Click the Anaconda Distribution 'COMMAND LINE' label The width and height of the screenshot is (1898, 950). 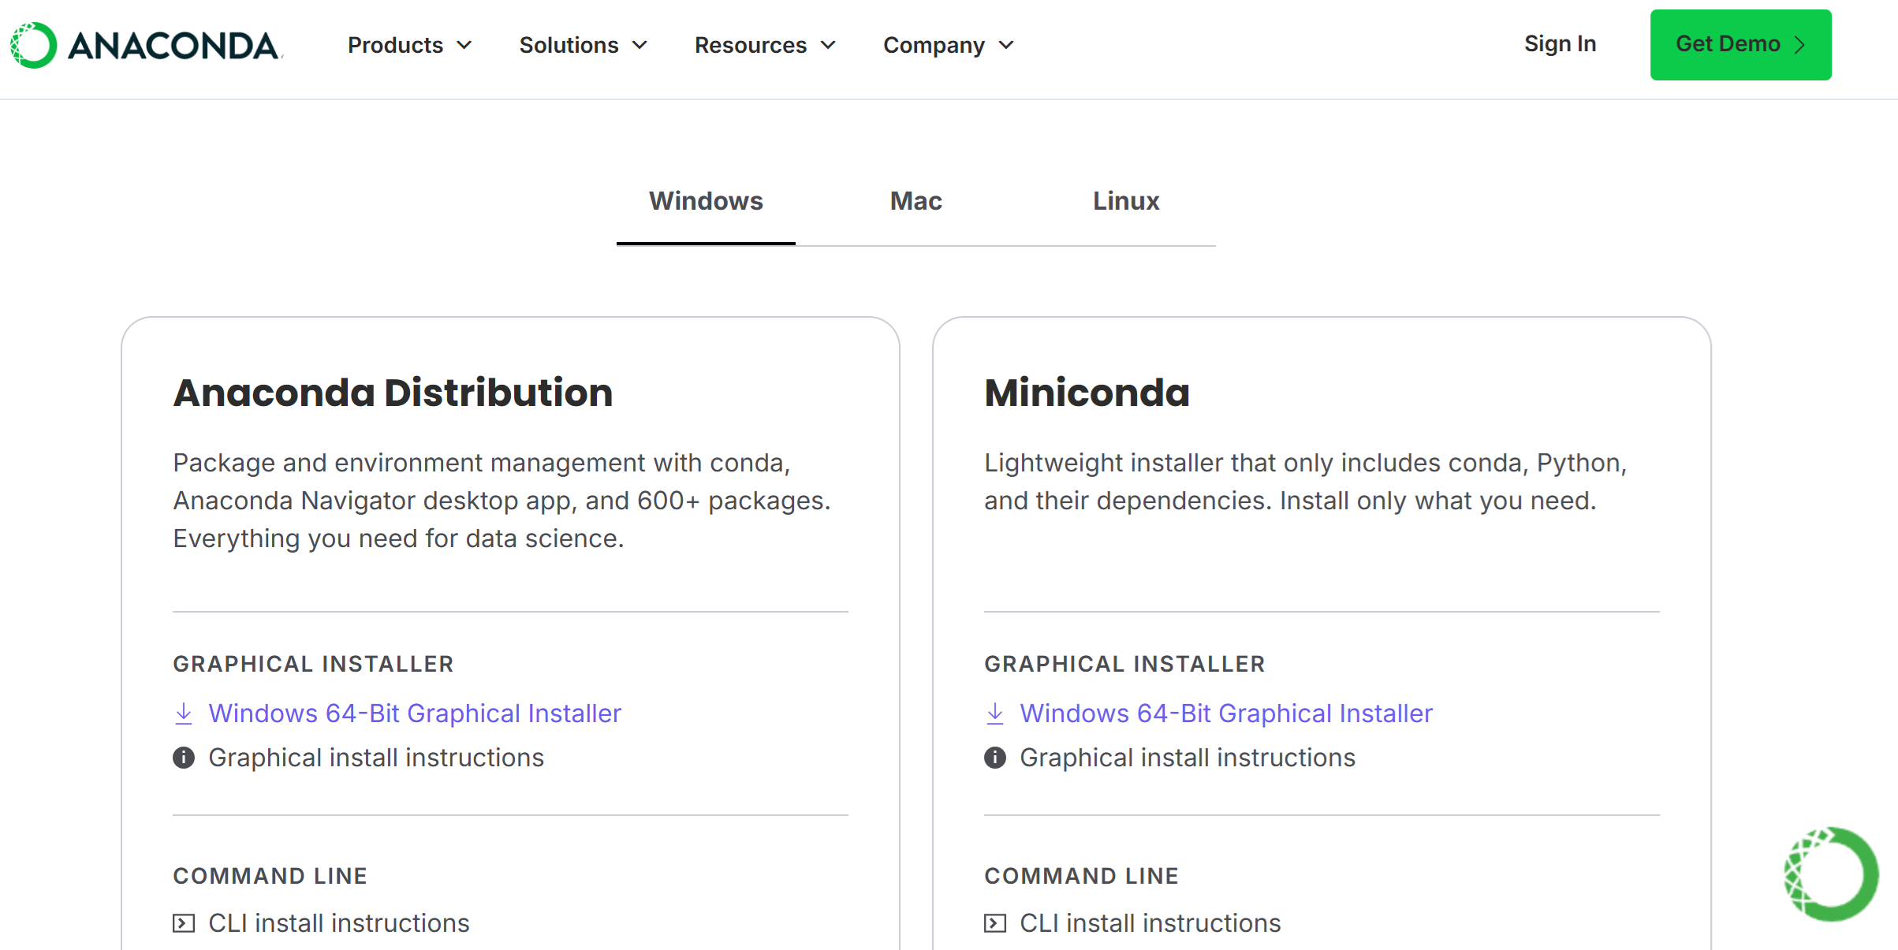(270, 876)
